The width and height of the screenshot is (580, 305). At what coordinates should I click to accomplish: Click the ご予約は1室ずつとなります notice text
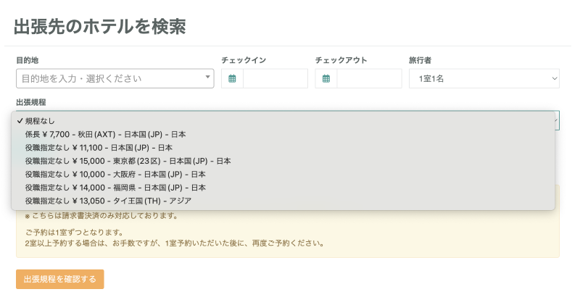pos(75,233)
